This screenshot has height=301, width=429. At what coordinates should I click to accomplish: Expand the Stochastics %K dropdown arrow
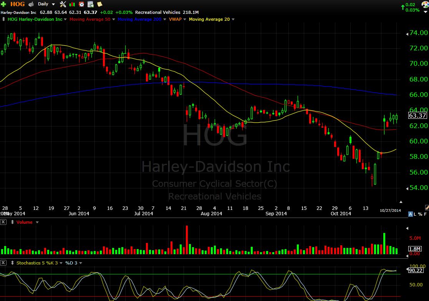61,263
